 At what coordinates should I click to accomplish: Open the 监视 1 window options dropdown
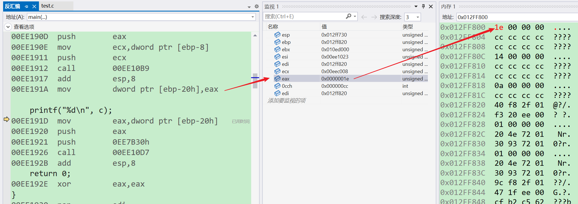point(416,6)
